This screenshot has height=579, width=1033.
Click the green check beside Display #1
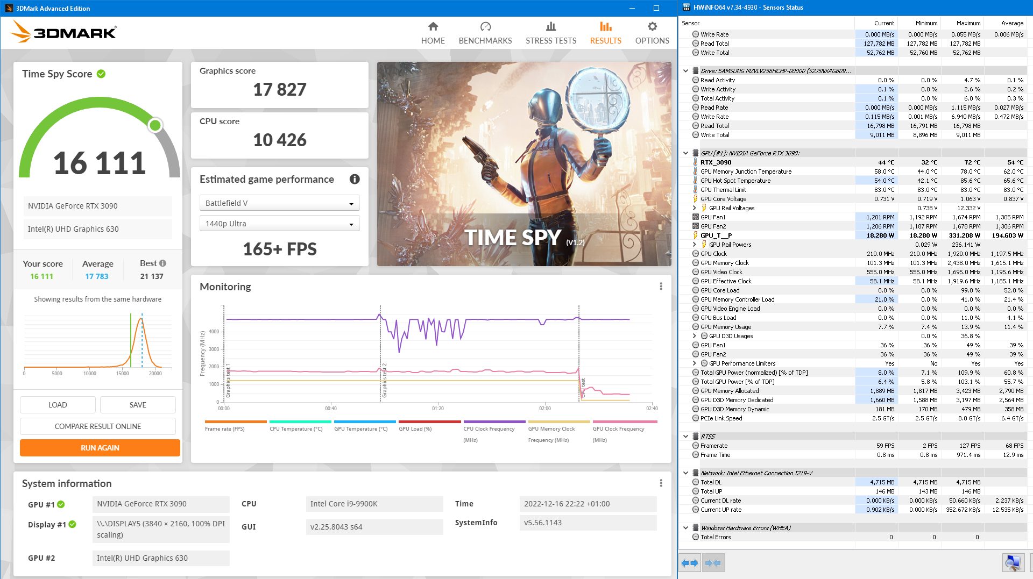pyautogui.click(x=73, y=524)
